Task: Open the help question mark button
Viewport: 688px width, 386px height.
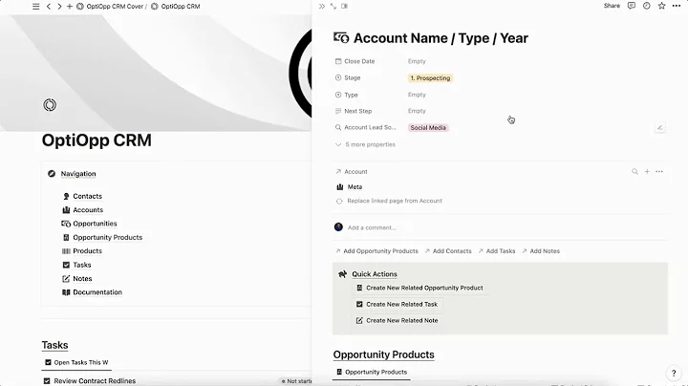Action: pyautogui.click(x=674, y=374)
